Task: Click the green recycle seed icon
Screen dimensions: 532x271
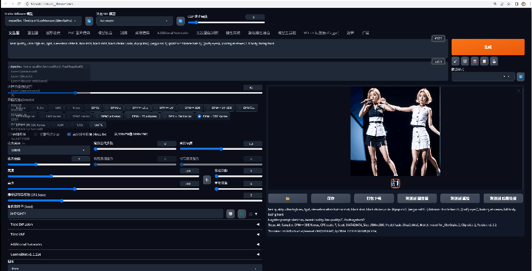Action: coord(242,214)
